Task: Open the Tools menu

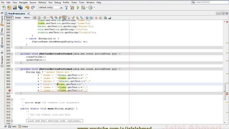Action: click(82, 3)
